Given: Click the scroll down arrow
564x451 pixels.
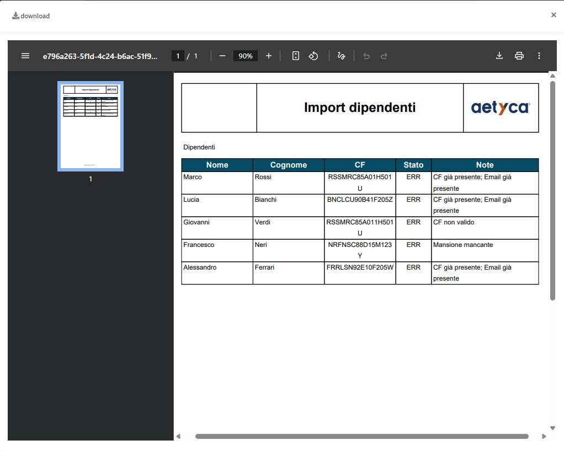Looking at the screenshot, I should pos(553,428).
